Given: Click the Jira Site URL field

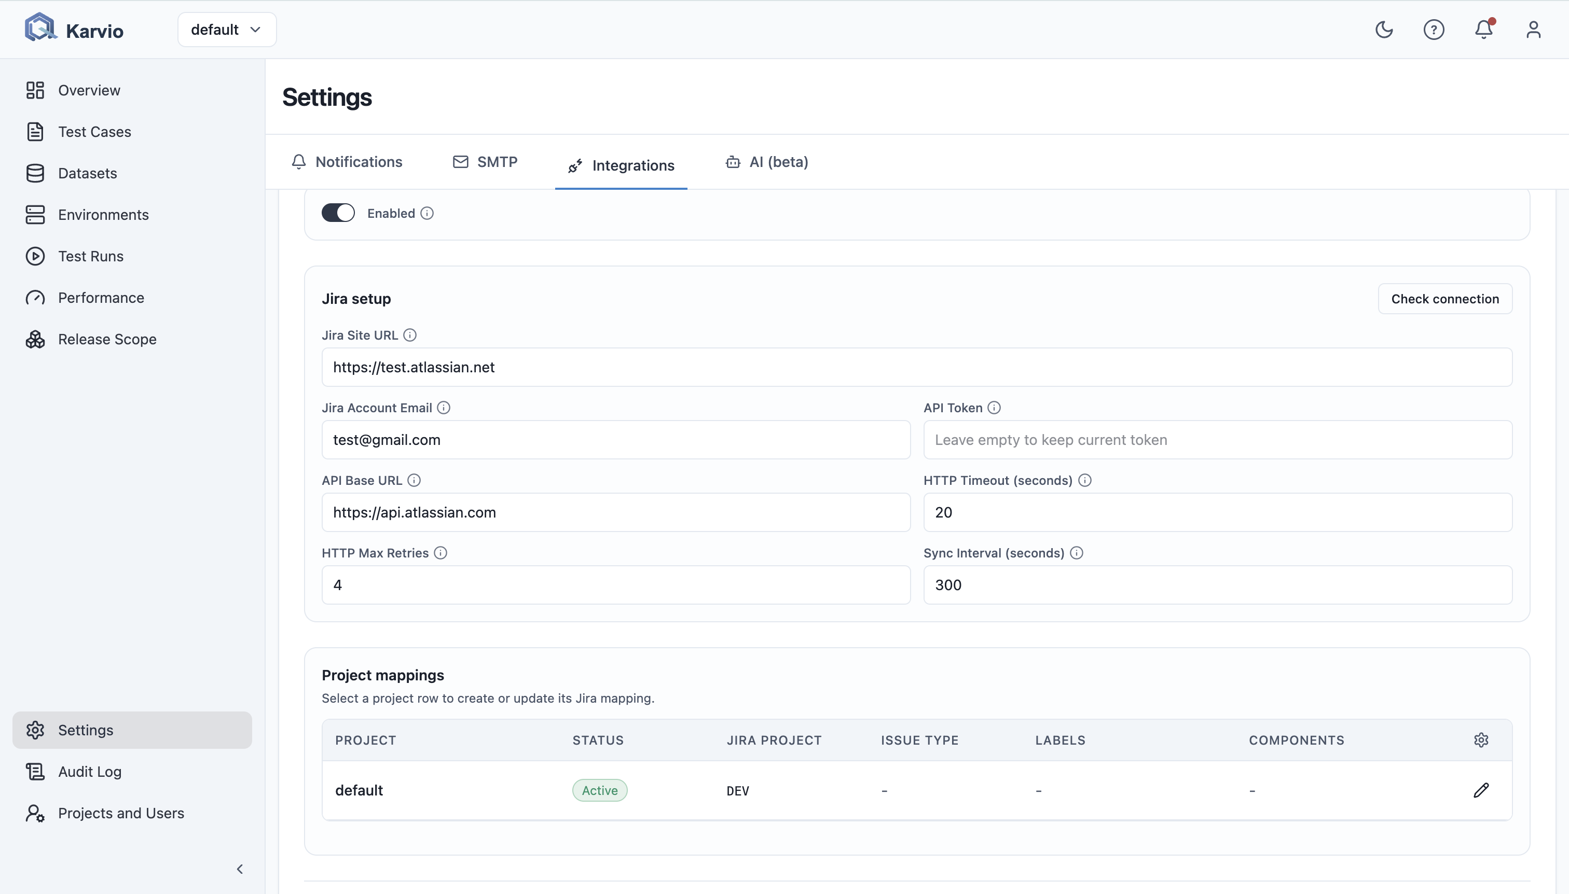Looking at the screenshot, I should (x=917, y=367).
